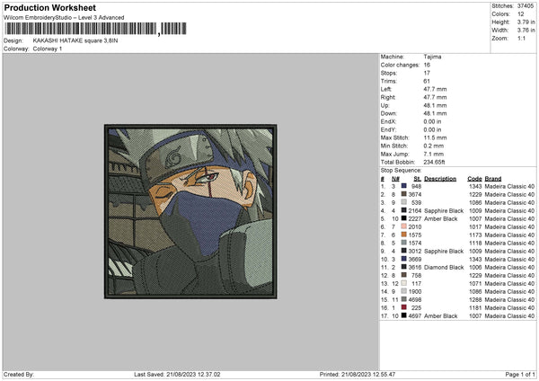Pick the orange-brown swatch in stop 7
Screen dimensions: 539x381
coord(405,235)
